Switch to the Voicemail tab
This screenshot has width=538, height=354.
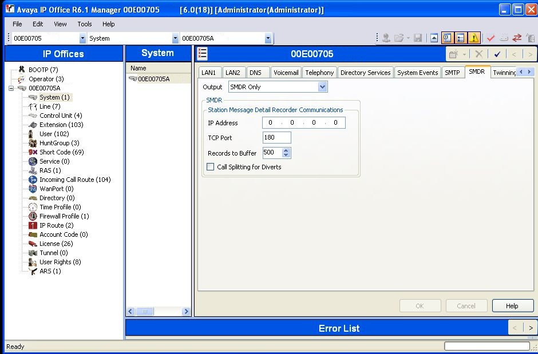coord(286,73)
